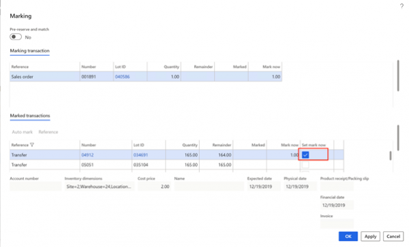The height and width of the screenshot is (247, 409).
Task: Click the Product receipt/Packing slip field
Action: pos(337,186)
